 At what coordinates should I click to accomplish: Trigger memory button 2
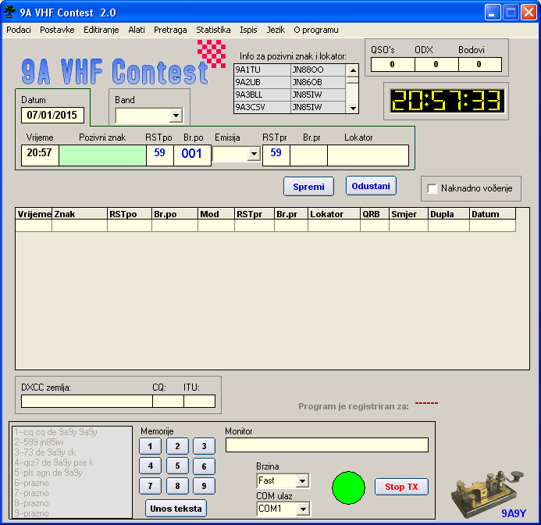click(x=177, y=446)
